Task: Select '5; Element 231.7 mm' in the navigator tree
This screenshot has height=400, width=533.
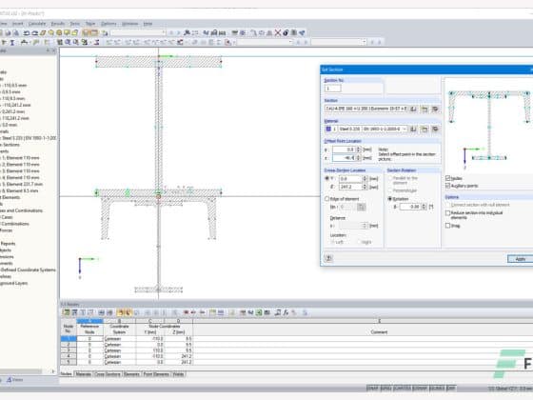Action: tap(23, 184)
